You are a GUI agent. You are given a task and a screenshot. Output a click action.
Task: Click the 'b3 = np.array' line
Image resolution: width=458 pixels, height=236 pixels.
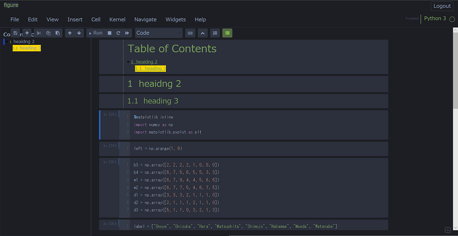pyautogui.click(x=176, y=165)
